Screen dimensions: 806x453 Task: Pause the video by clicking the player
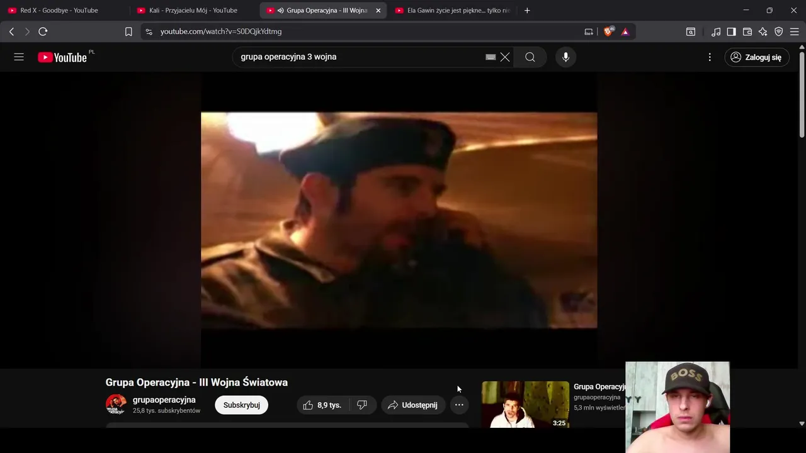[399, 220]
